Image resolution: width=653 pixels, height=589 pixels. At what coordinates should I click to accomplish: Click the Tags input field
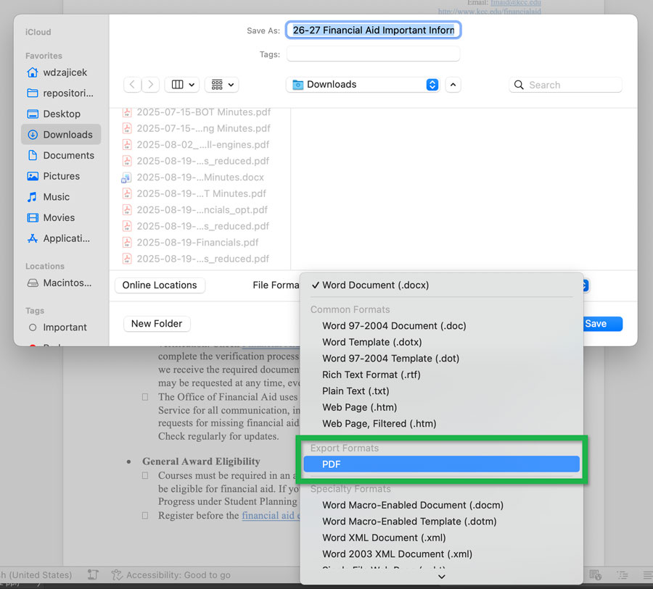pos(372,54)
